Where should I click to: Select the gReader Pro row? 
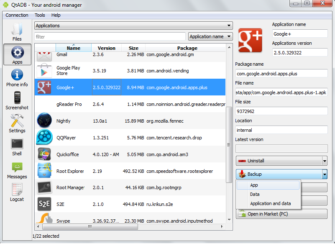130,104
